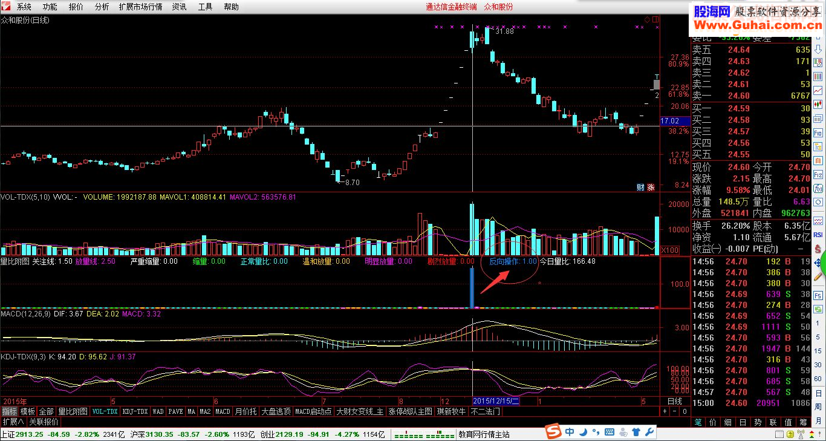Click the down-arrow icon in right toolbar

pyautogui.click(x=818, y=49)
